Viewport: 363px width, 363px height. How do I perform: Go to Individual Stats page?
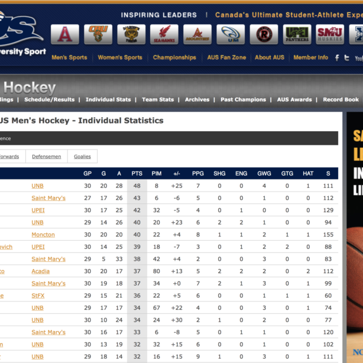108,99
